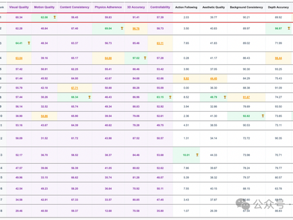Click the trophy icon beside 64.41 Visual Quality
This screenshot has height=220, width=293.
tap(29, 43)
